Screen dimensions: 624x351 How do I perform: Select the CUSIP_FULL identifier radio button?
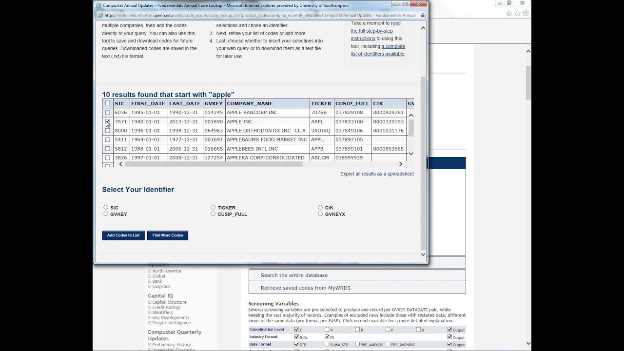tap(213, 214)
